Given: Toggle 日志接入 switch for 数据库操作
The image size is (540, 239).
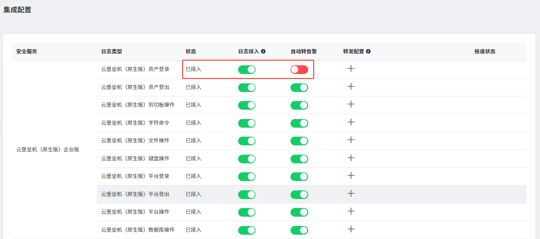Looking at the screenshot, I should [x=247, y=230].
